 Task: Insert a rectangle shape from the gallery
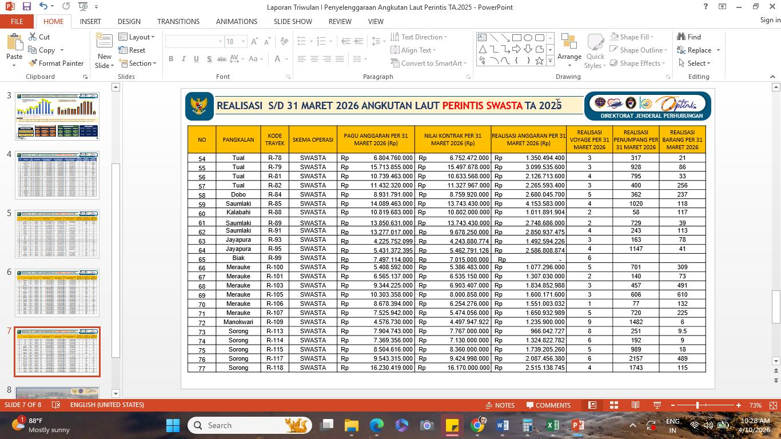(x=517, y=38)
